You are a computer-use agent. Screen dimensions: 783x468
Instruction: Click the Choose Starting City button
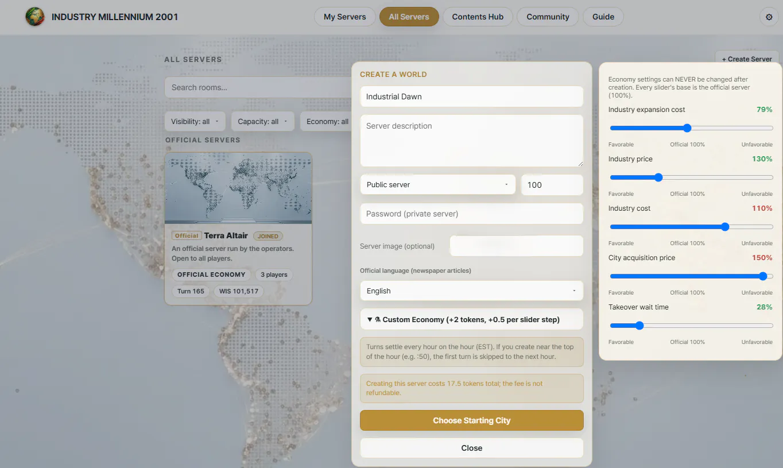[472, 420]
